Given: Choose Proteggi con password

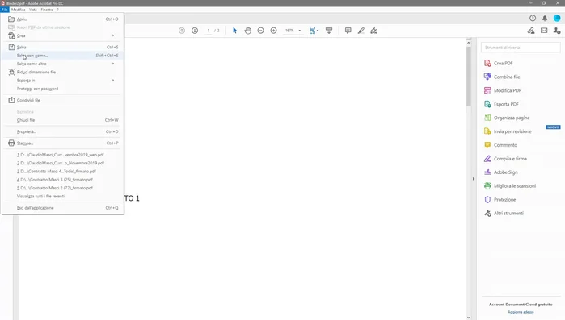Looking at the screenshot, I should tap(62, 89).
